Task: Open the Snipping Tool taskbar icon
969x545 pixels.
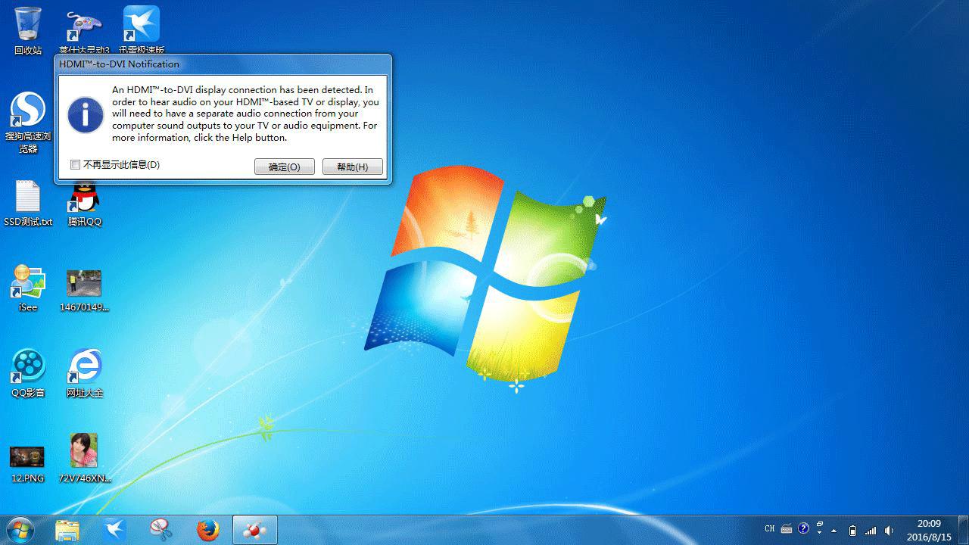Action: pyautogui.click(x=161, y=530)
